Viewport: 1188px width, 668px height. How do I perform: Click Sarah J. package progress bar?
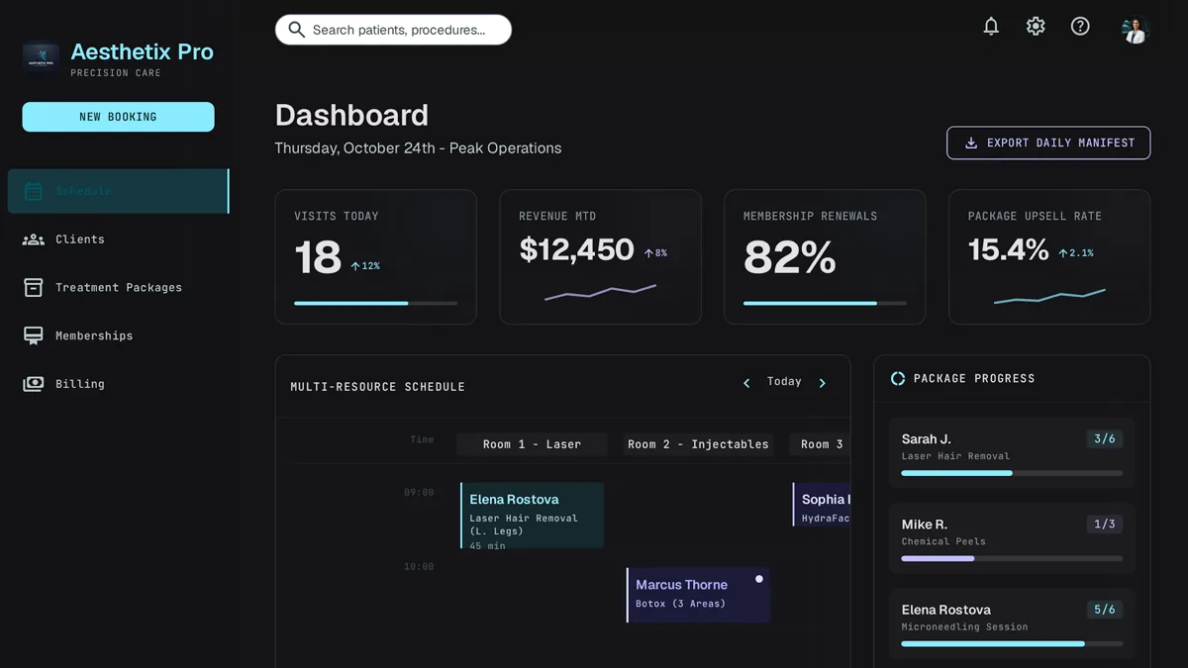(x=1012, y=473)
